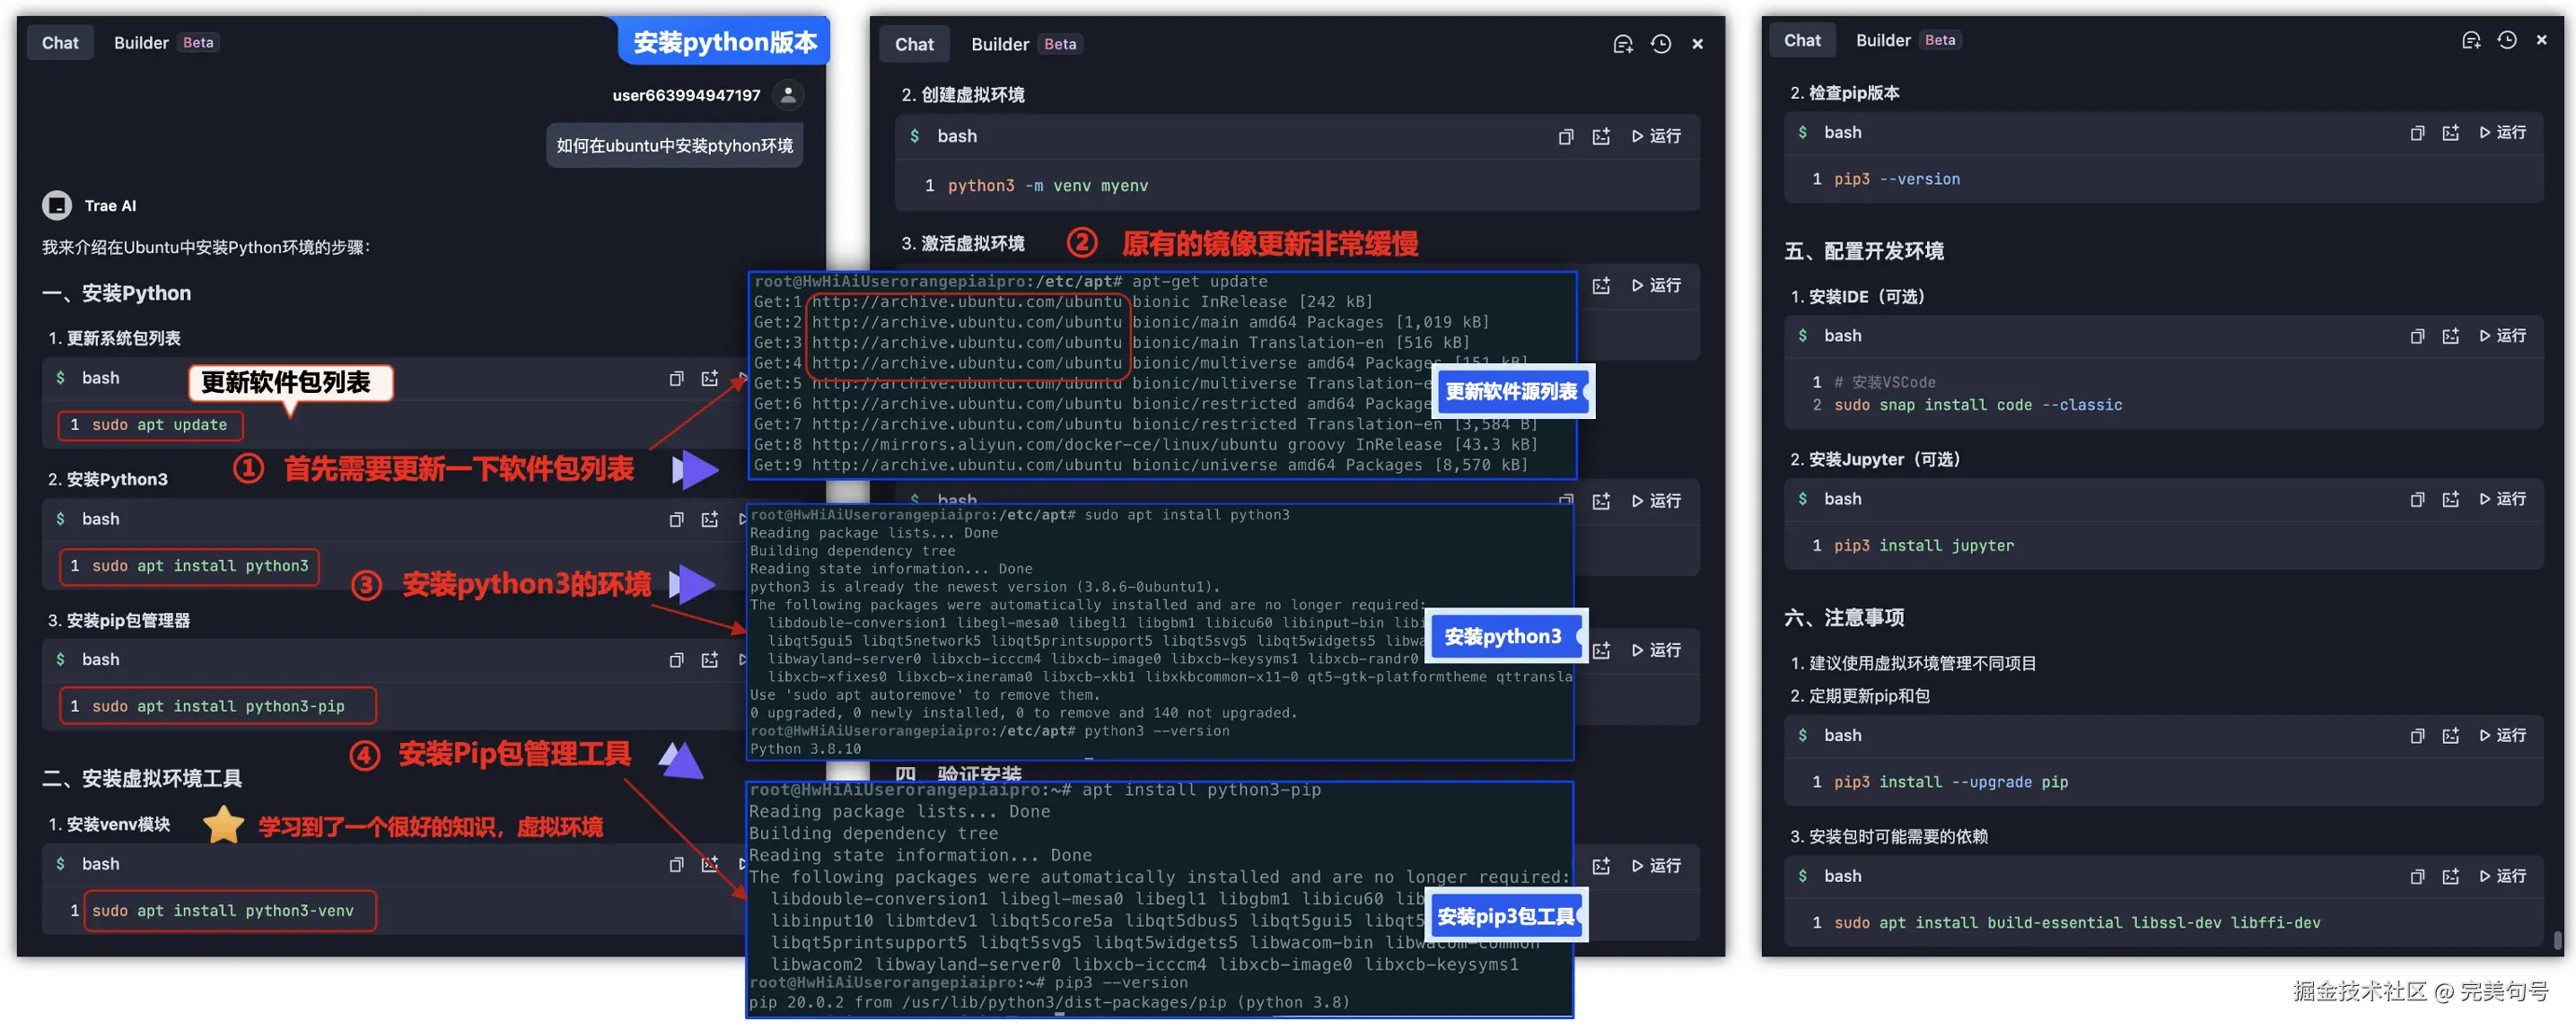Screen dimensions: 2576x1030
Task: Copy the build-essential install code block
Action: tap(2416, 878)
